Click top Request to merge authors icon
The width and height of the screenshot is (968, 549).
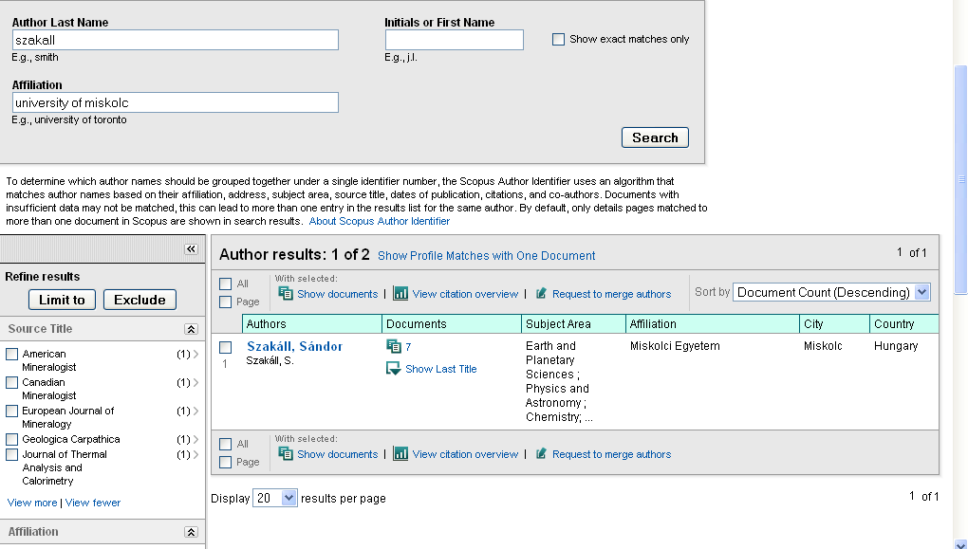tap(541, 294)
